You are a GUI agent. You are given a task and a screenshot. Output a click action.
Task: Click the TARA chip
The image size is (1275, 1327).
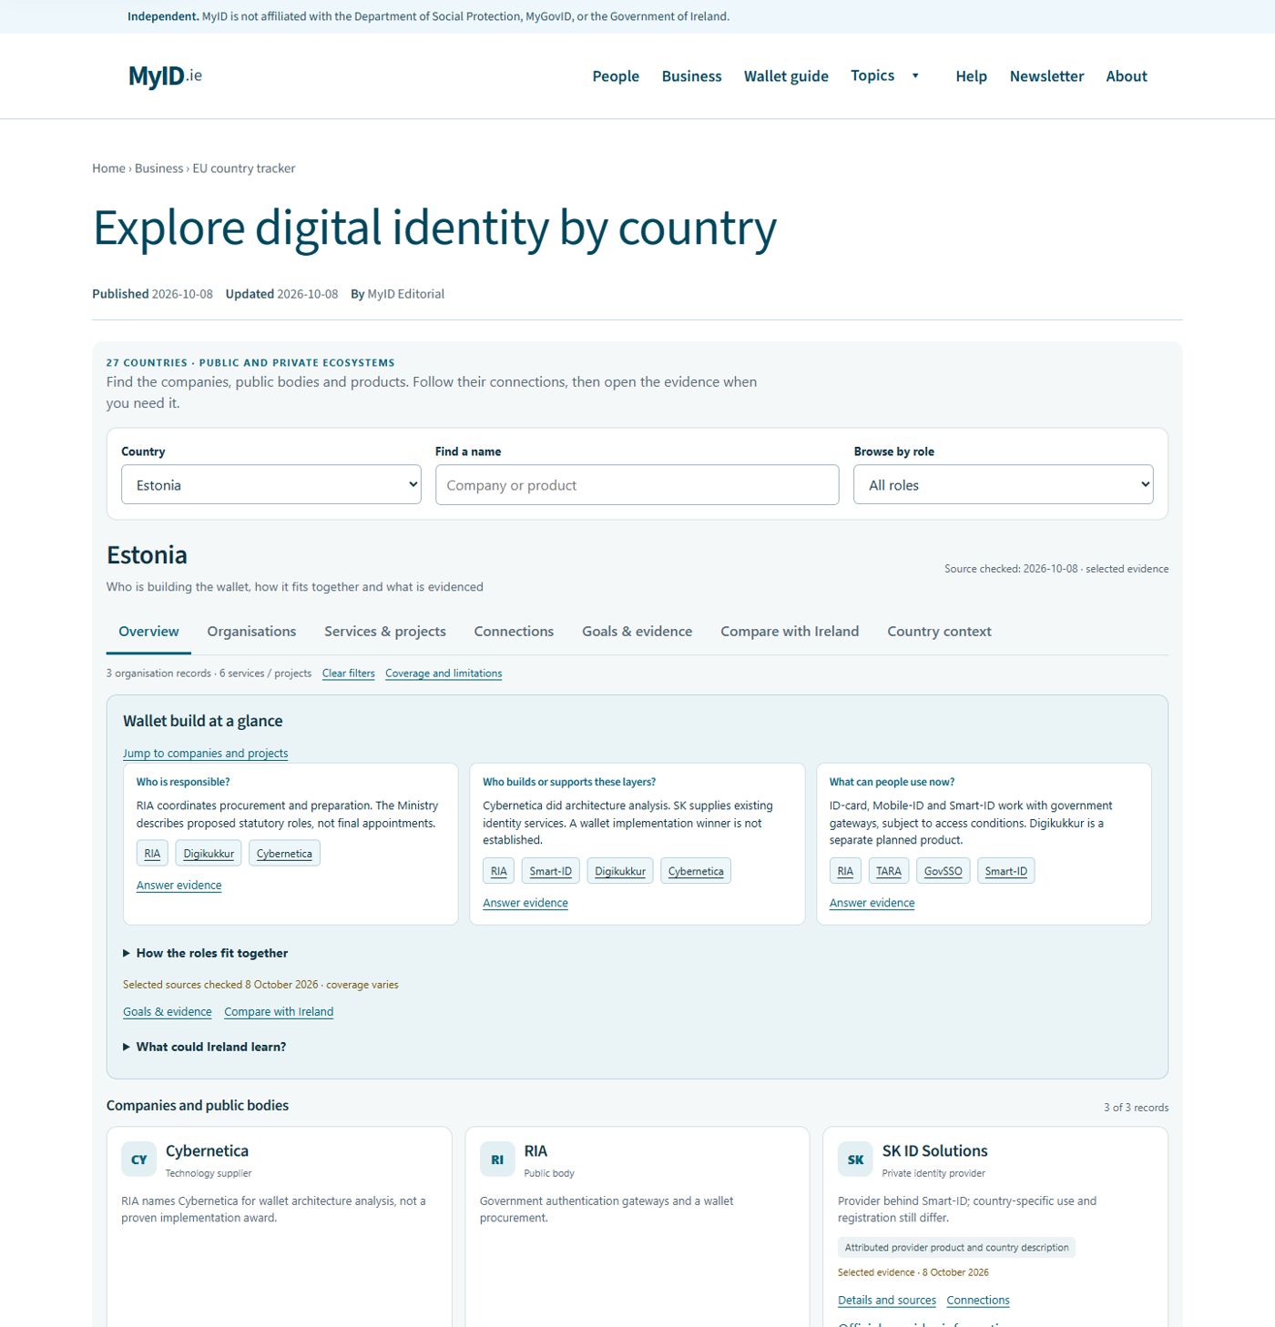pyautogui.click(x=889, y=871)
